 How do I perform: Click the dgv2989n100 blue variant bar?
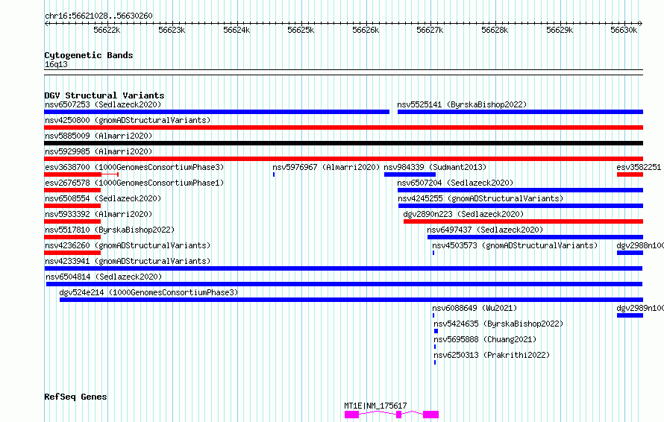coord(630,315)
